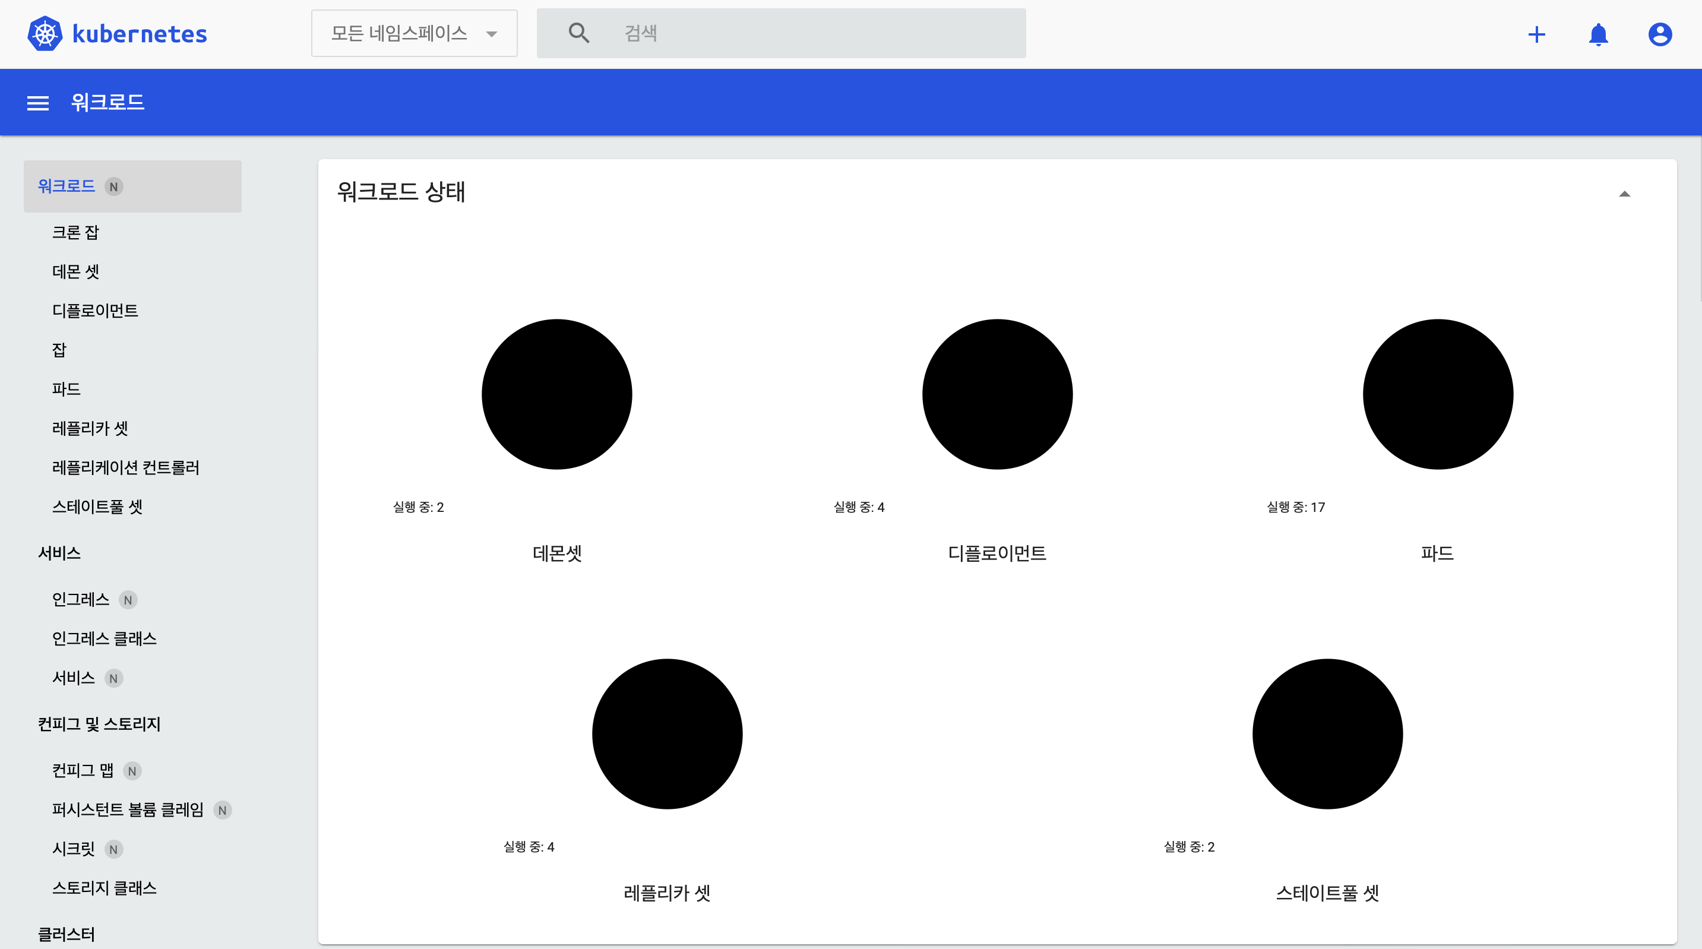Open 스테이트풀 셋 in the sidebar
Image resolution: width=1702 pixels, height=949 pixels.
click(x=97, y=507)
